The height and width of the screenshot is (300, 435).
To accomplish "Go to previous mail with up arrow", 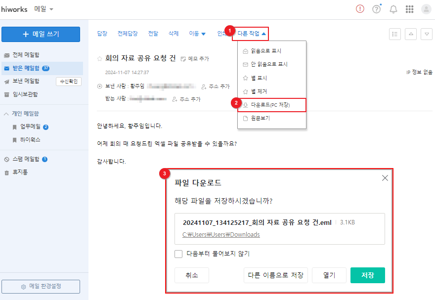I will coord(411,34).
